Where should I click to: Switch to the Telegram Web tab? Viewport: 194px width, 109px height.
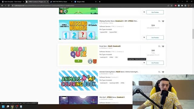point(85,2)
